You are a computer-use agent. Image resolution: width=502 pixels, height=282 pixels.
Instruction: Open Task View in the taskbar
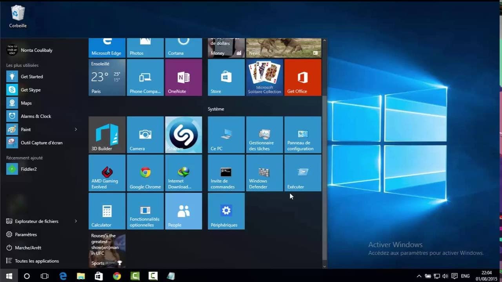pos(45,276)
